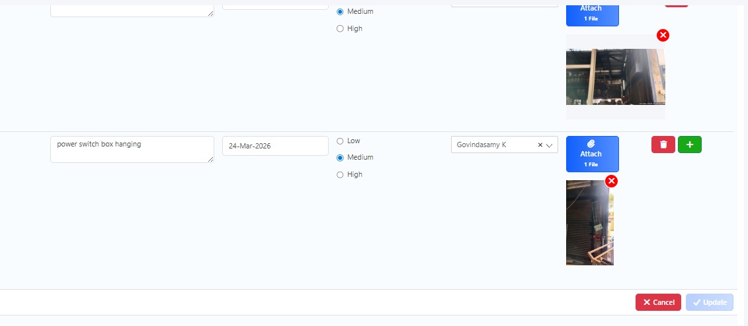The width and height of the screenshot is (748, 326).
Task: Open the Govindasamy K assignee combo box
Action: (x=493, y=145)
